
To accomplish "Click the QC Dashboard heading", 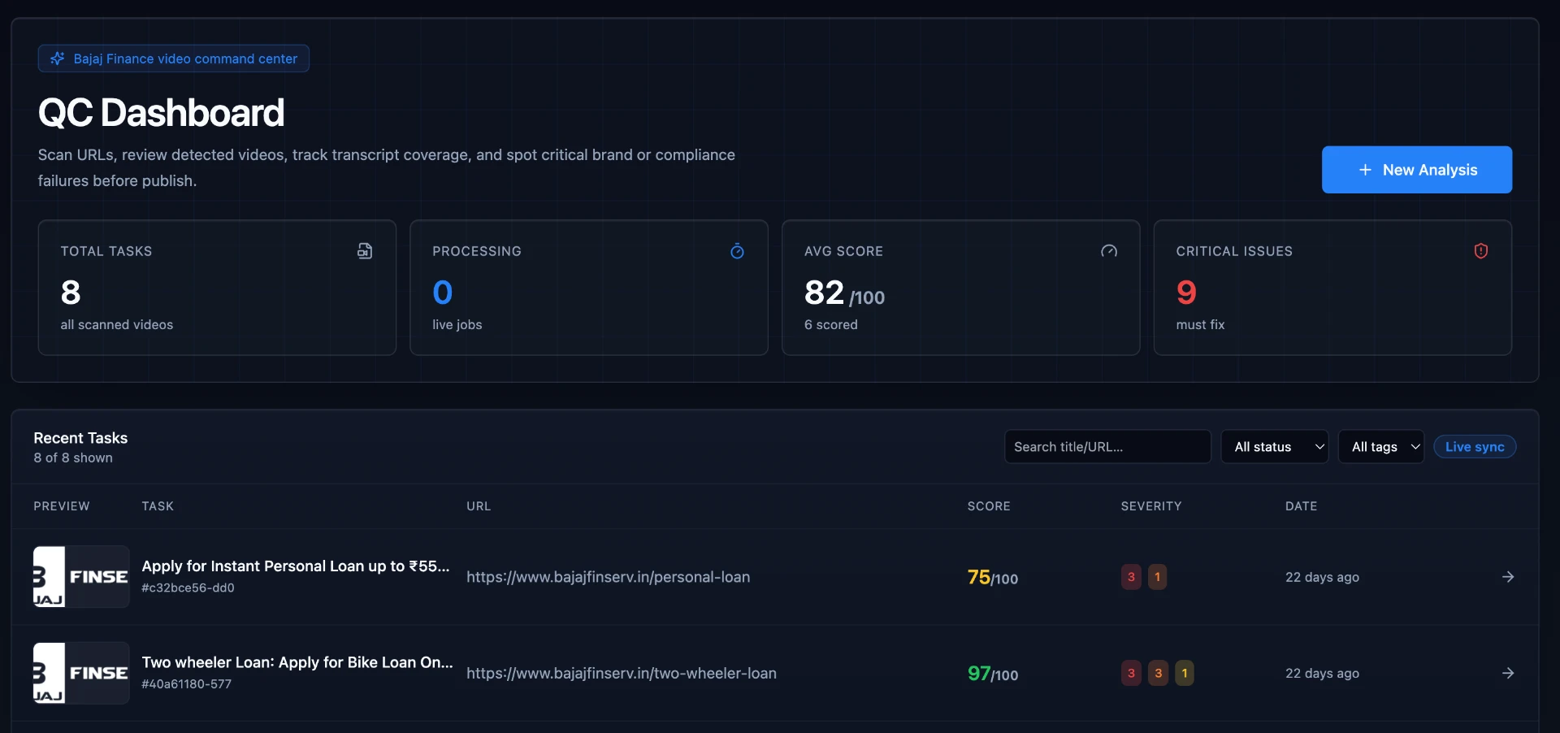I will [x=161, y=112].
